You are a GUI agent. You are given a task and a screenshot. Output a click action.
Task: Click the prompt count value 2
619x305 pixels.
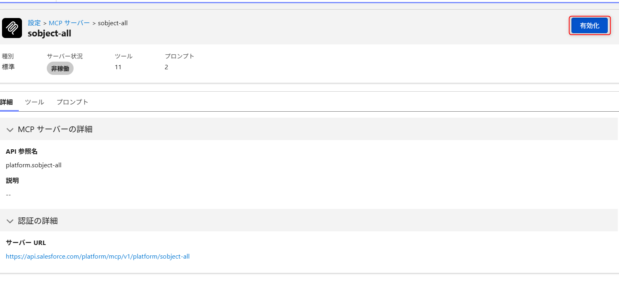[166, 67]
